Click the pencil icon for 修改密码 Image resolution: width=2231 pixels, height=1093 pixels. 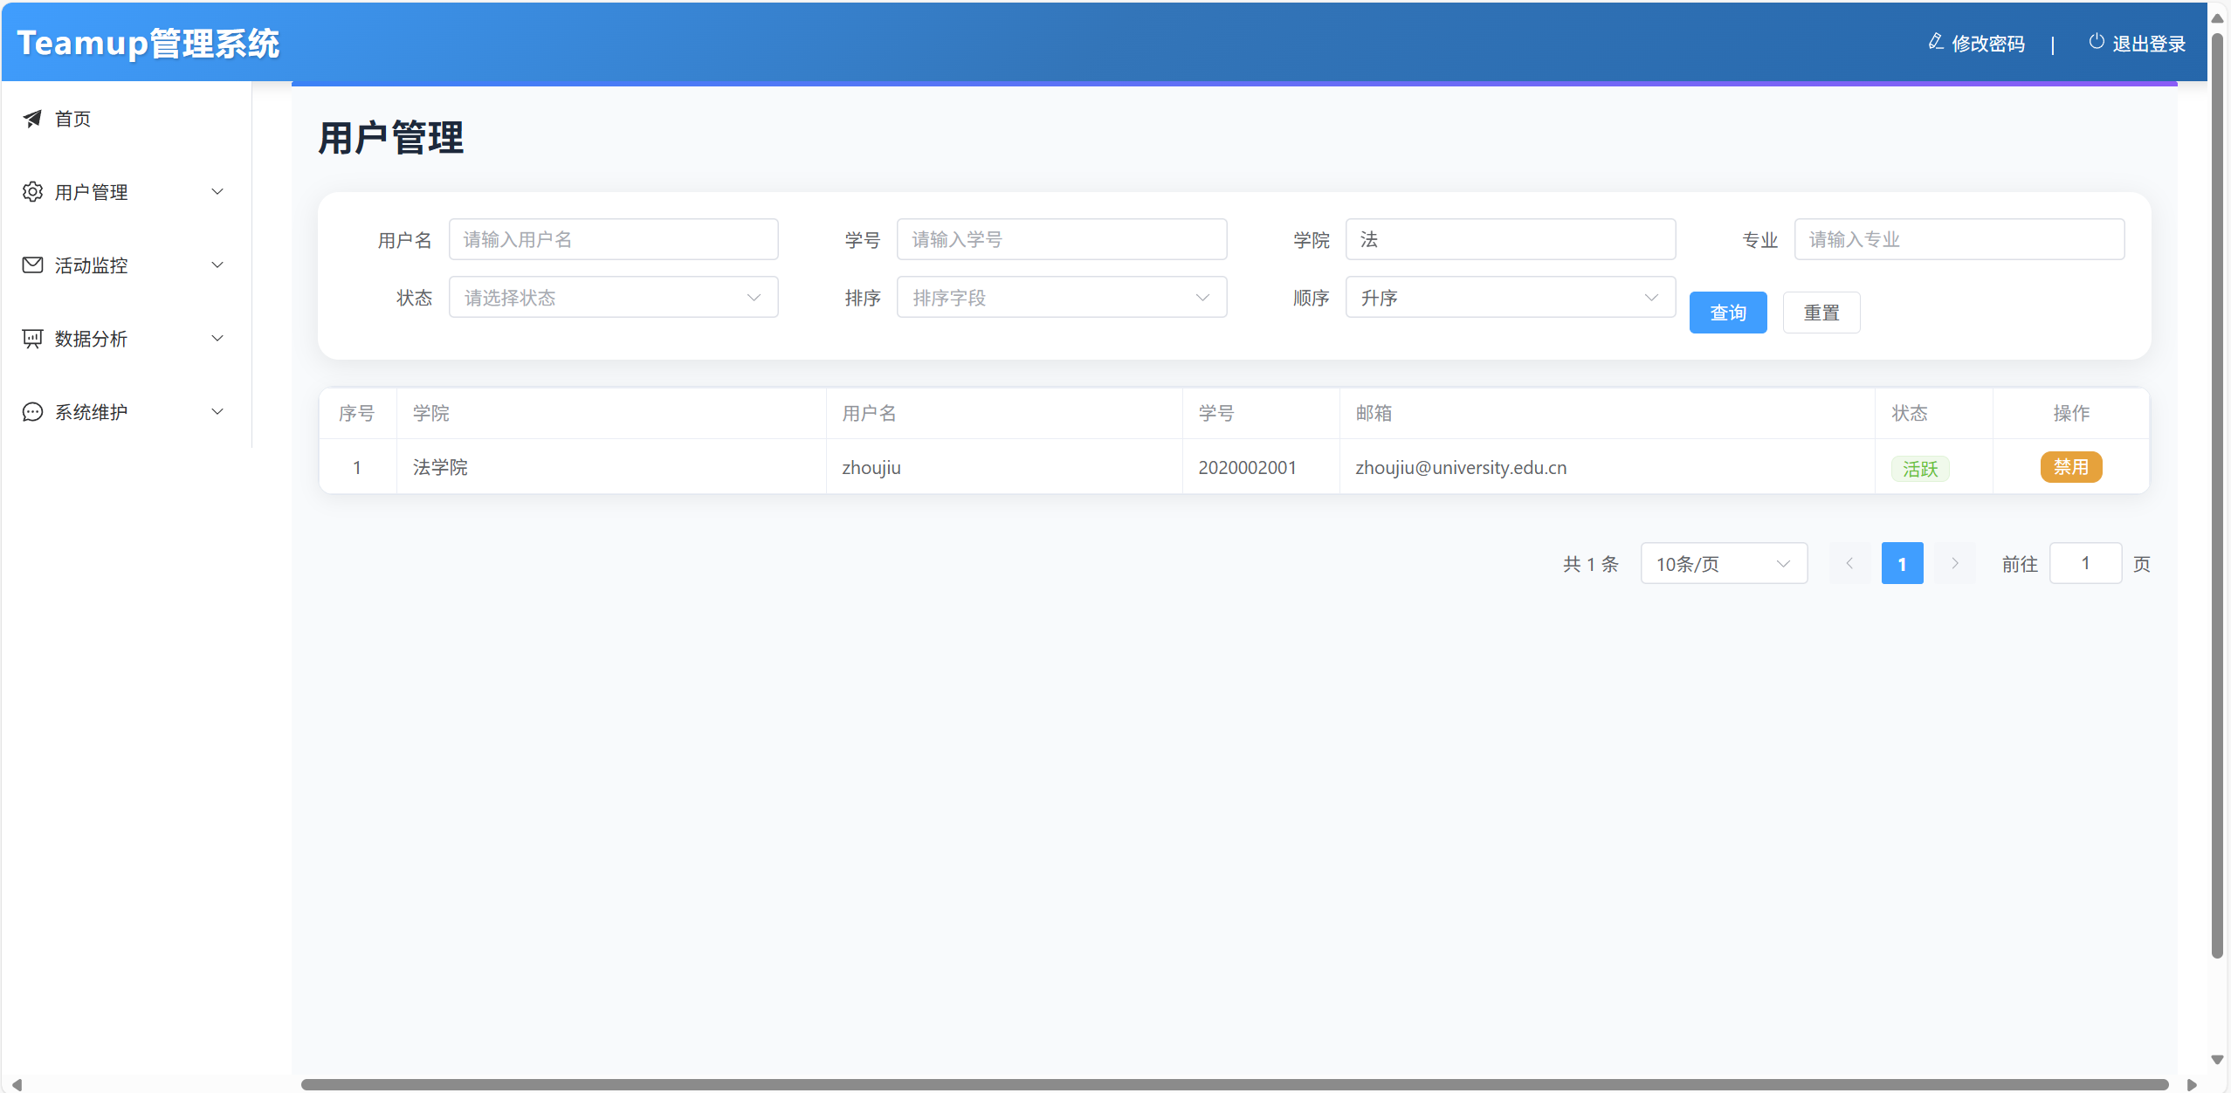pyautogui.click(x=1935, y=42)
